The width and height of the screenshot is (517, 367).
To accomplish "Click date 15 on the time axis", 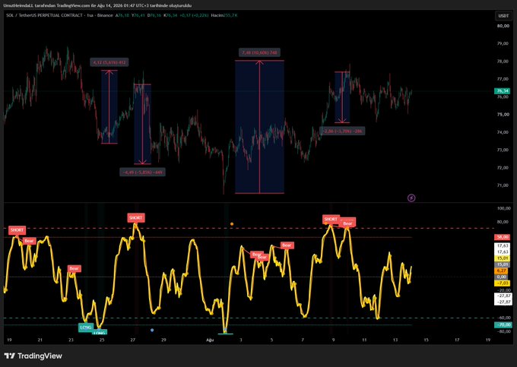I will coord(426,340).
